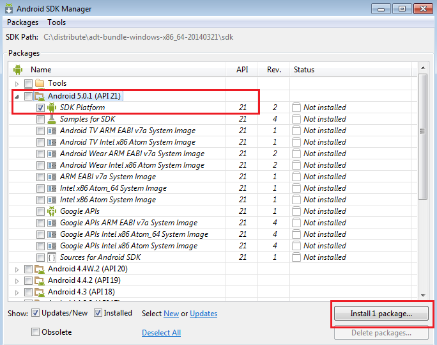Check the Sources for Android SDK checkbox
This screenshot has width=437, height=345.
click(x=40, y=258)
